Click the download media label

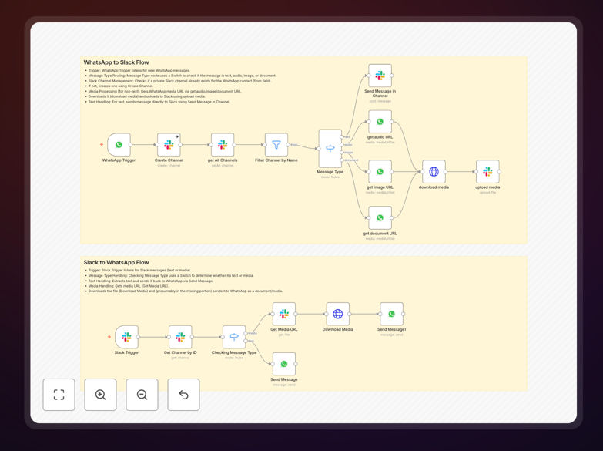pos(434,187)
